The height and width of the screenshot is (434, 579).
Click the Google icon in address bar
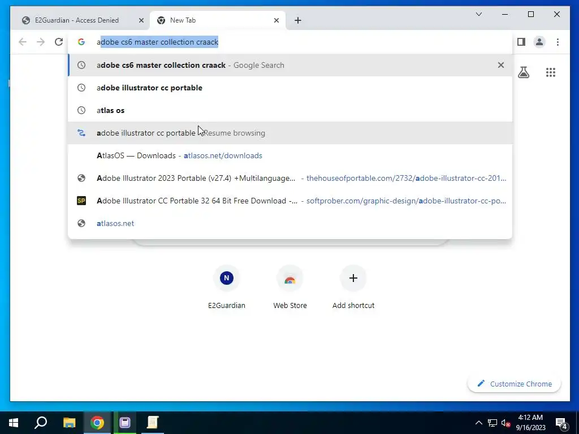(x=81, y=42)
